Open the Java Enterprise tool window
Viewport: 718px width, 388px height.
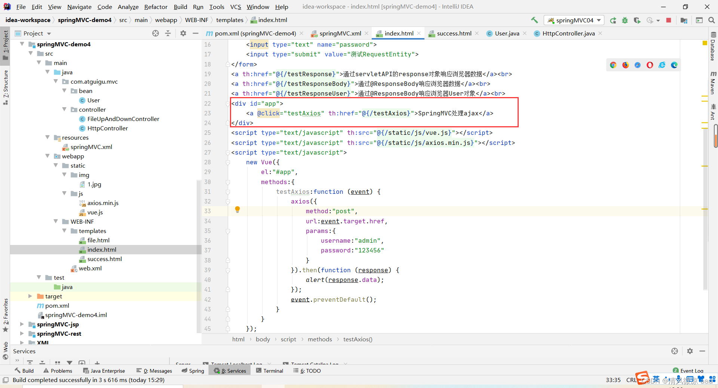[104, 371]
